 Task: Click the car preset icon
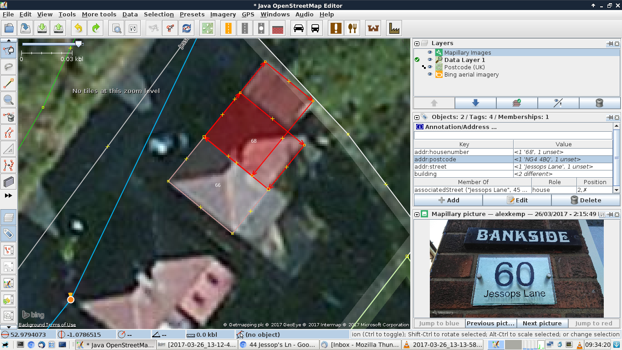pyautogui.click(x=298, y=28)
